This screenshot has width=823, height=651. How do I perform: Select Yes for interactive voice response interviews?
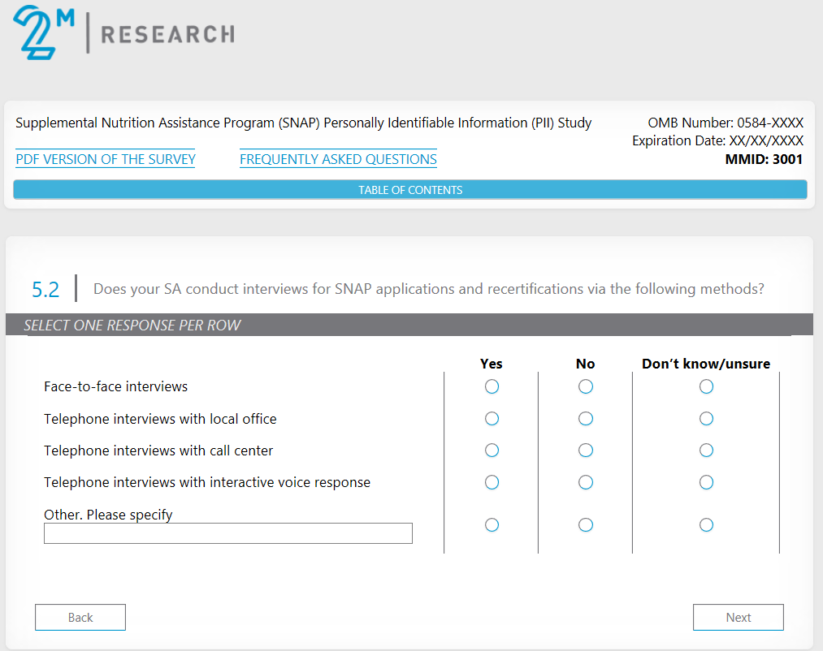492,482
